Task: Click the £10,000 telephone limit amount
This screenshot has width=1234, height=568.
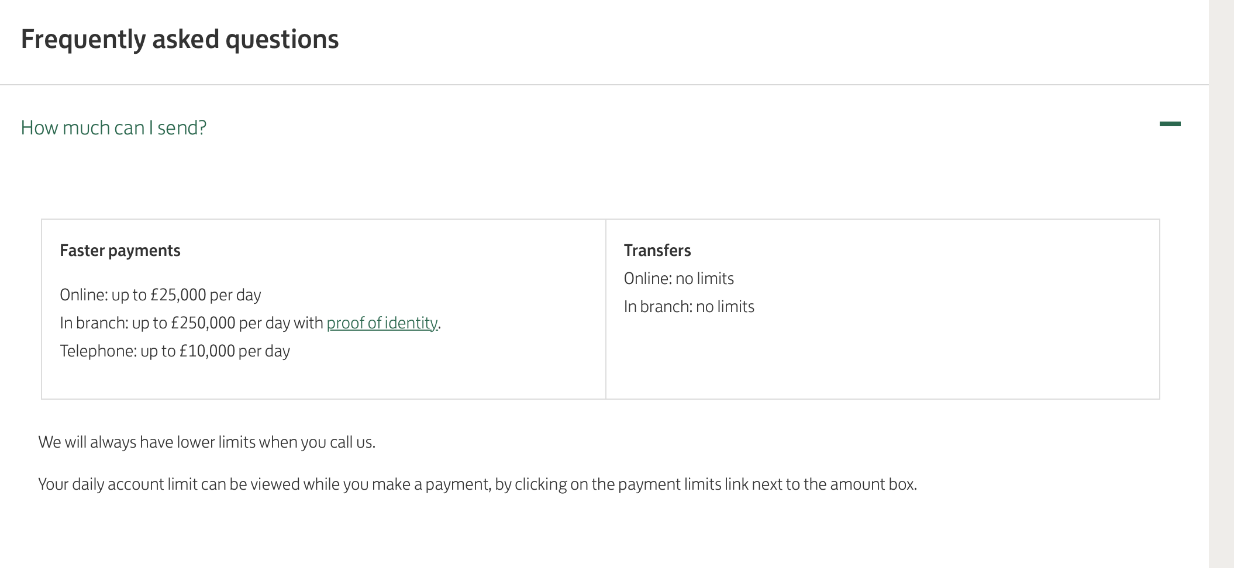Action: [207, 351]
